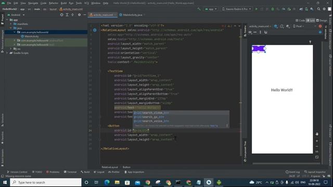Open the app run configuration dropdown

tap(211, 9)
